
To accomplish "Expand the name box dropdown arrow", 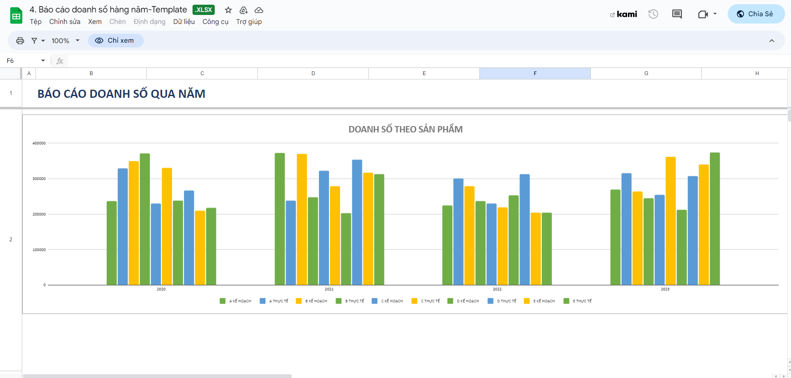I will pyautogui.click(x=43, y=61).
